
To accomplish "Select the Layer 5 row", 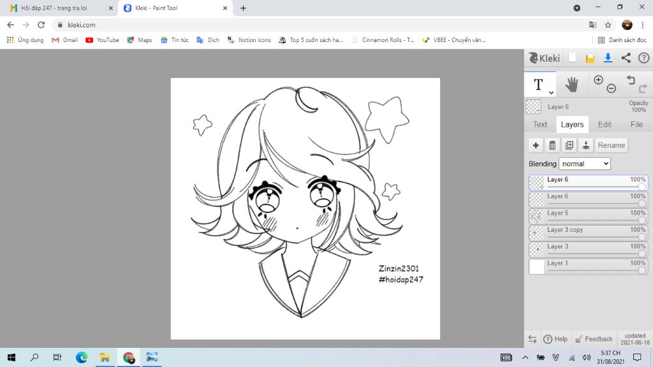I will click(588, 217).
